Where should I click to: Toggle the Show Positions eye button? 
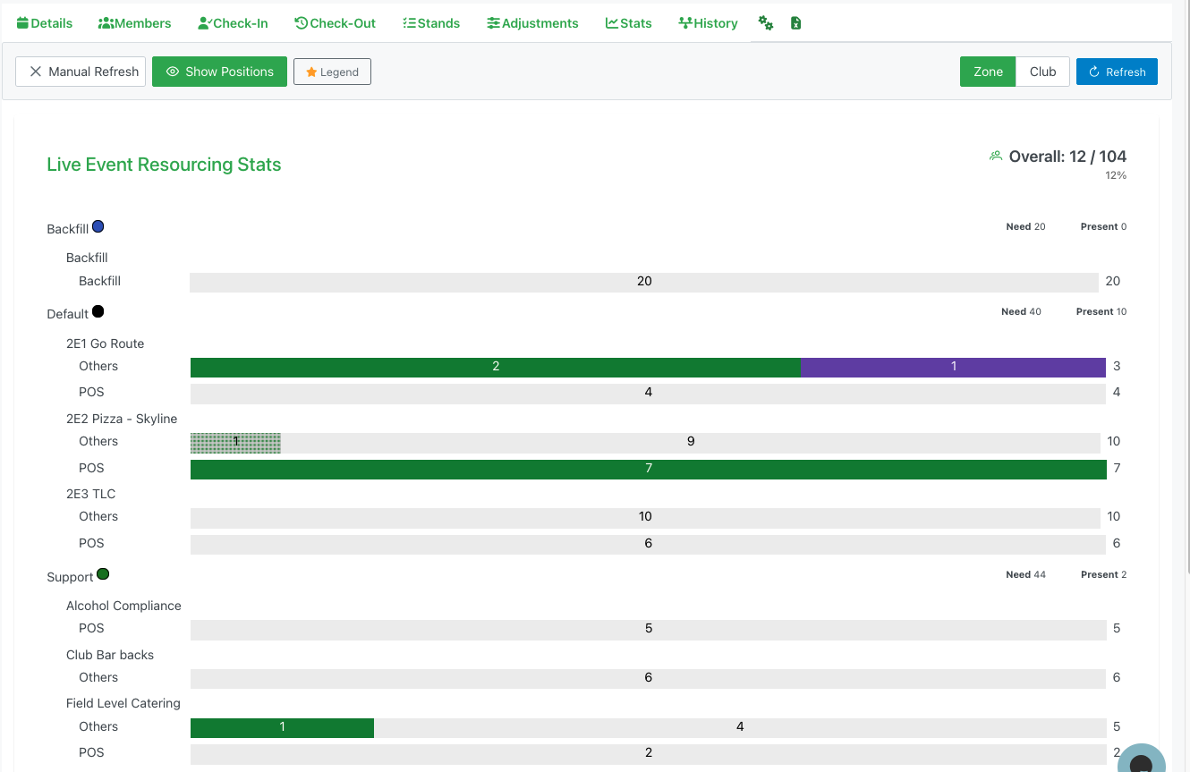tap(219, 72)
